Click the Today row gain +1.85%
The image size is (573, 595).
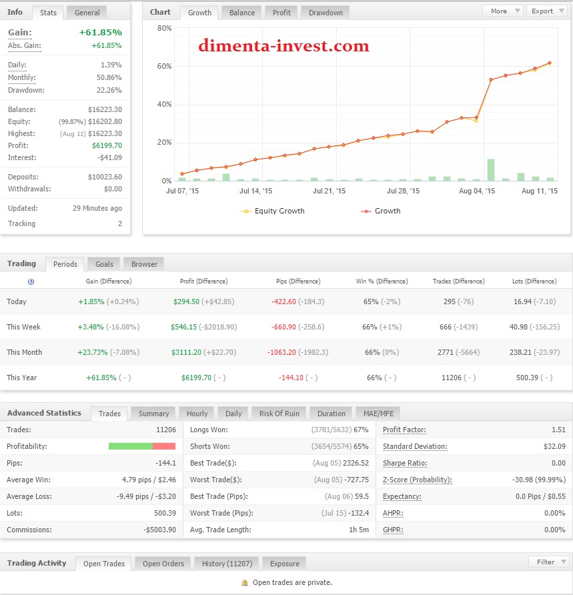[91, 302]
